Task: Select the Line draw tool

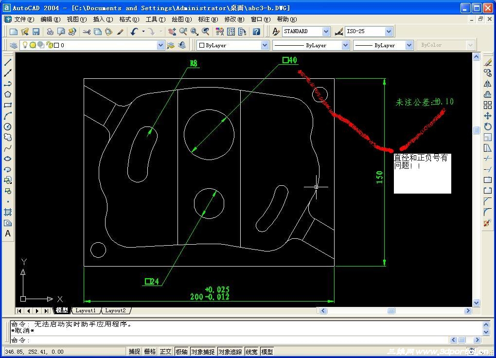Action: click(x=8, y=62)
